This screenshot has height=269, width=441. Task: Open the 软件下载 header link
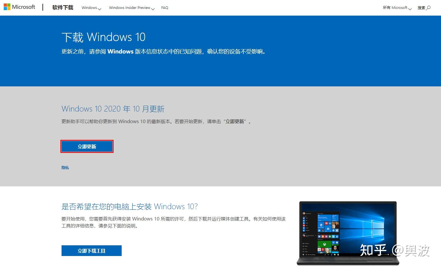(63, 8)
